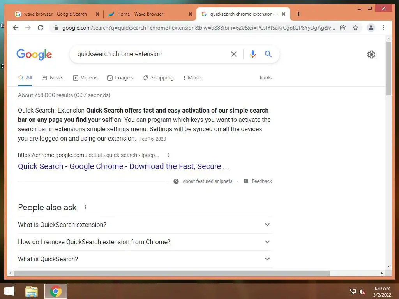This screenshot has height=299, width=399.
Task: Click the padlock site info icon
Action: (56, 28)
